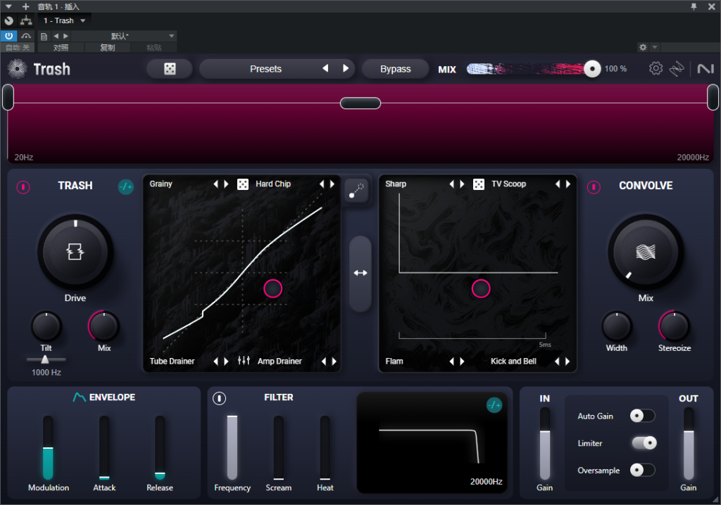Click the plus icon in host title bar
721x505 pixels.
coord(26,6)
